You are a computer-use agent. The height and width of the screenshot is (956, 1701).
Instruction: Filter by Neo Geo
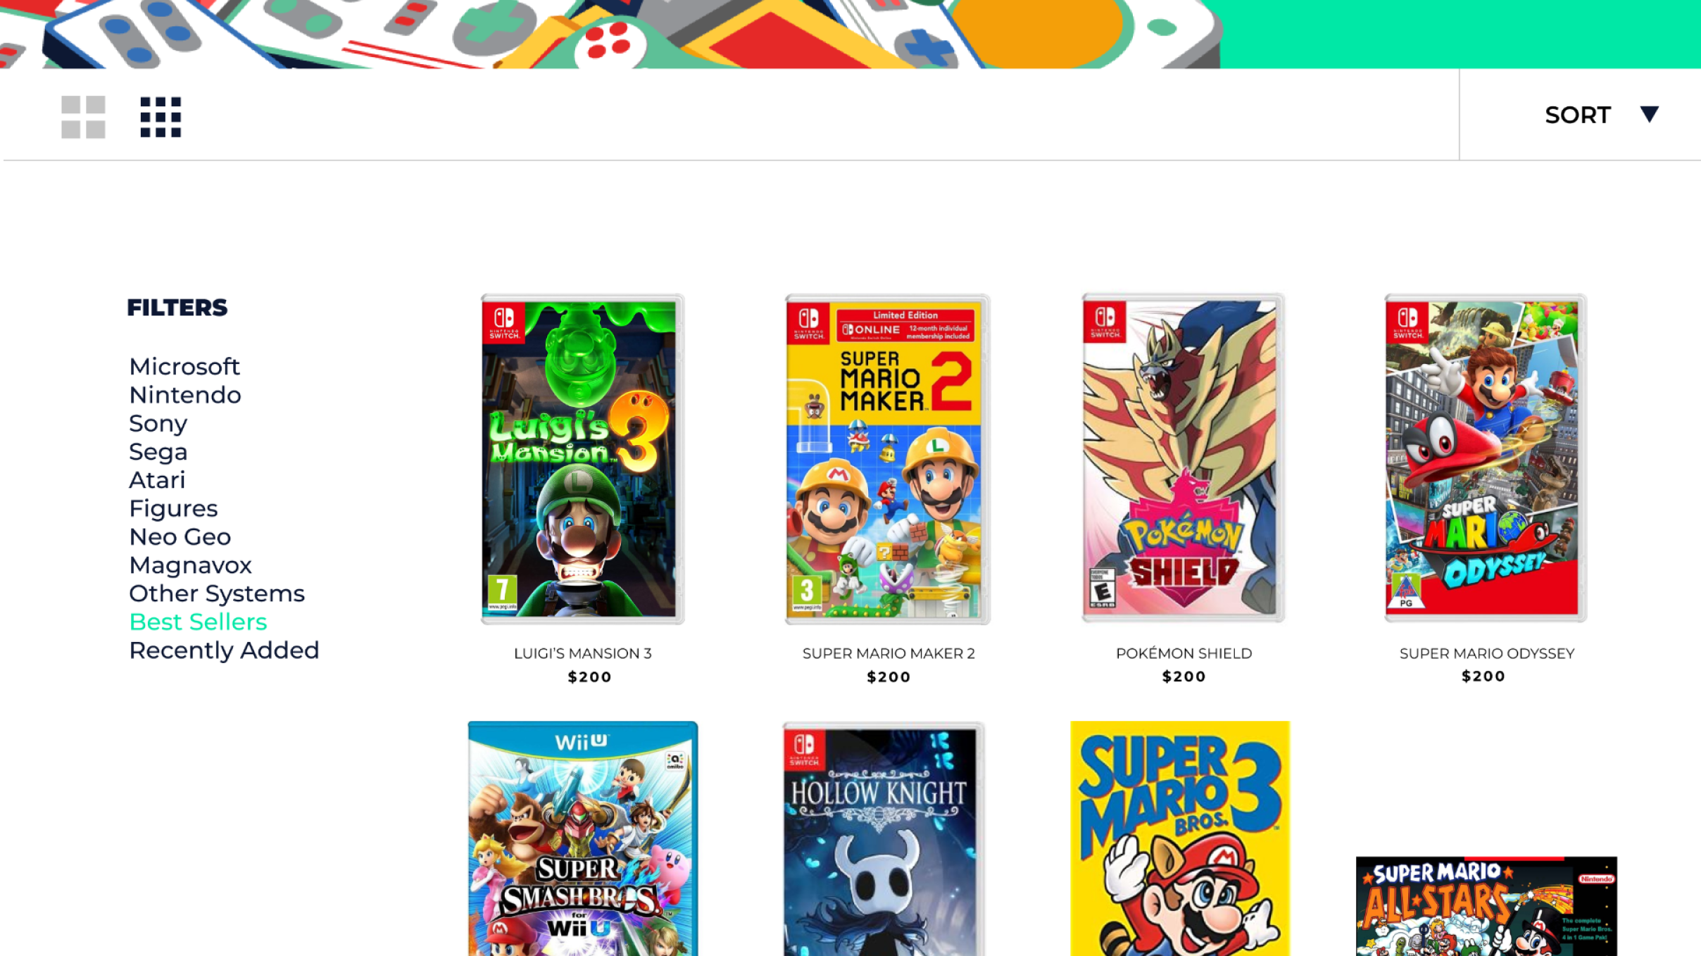click(x=180, y=537)
